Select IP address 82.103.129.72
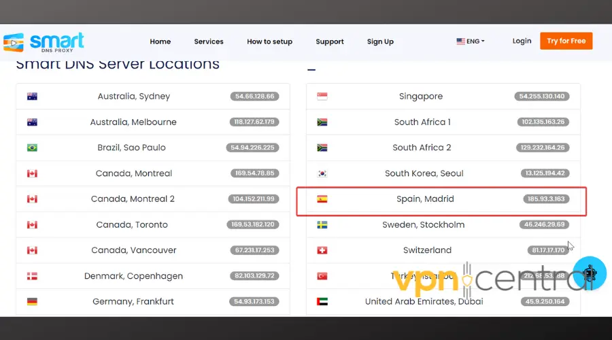This screenshot has width=612, height=340. pyautogui.click(x=254, y=275)
